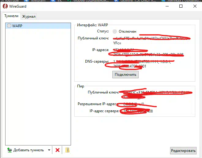Click the DNS-серверы label
Image resolution: width=202 pixels, height=158 pixels.
(97, 61)
